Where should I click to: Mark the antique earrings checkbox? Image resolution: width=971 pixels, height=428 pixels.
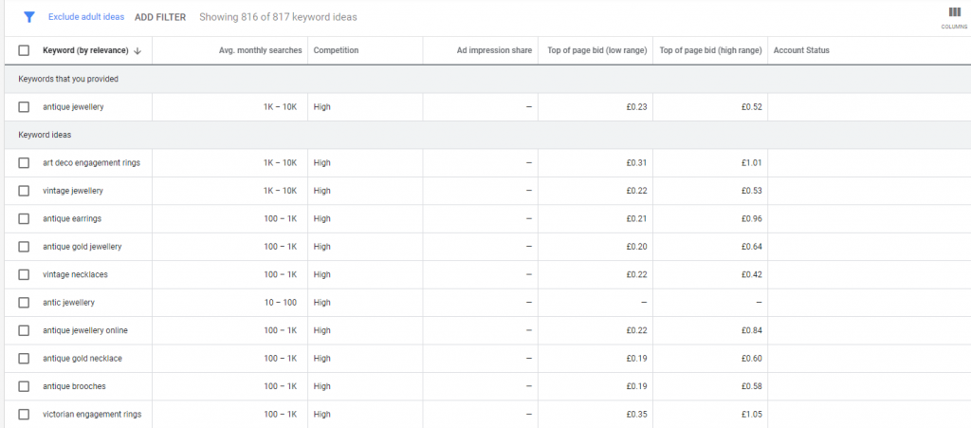point(24,219)
